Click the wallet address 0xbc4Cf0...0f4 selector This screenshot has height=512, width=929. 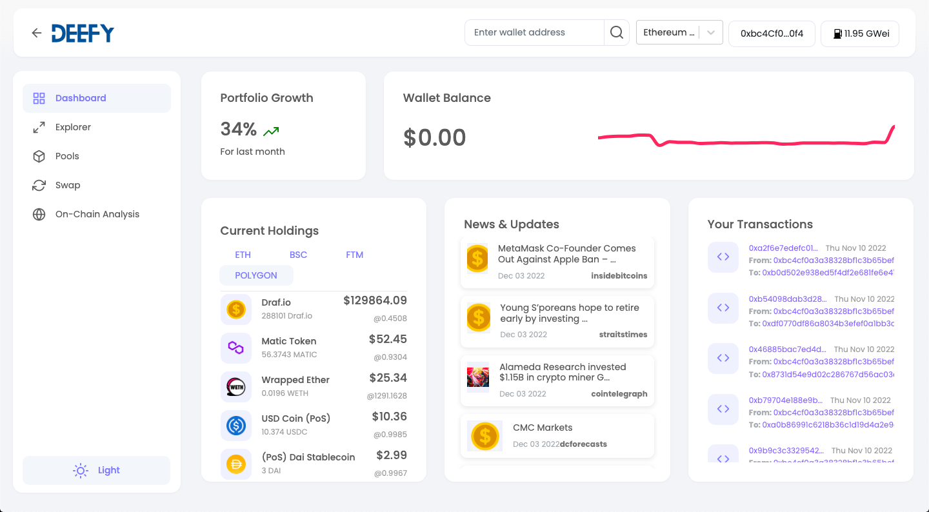coord(772,34)
